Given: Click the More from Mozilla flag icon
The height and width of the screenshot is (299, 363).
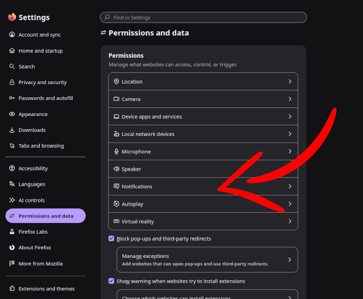Looking at the screenshot, I should pos(12,263).
